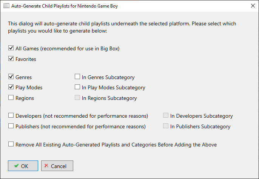
Task: Close the Auto-Generate Child Playlists dialog
Action: click(253, 6)
